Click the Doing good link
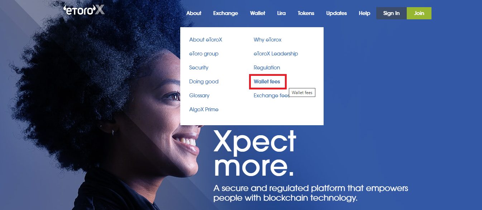The width and height of the screenshot is (482, 210). (x=204, y=82)
